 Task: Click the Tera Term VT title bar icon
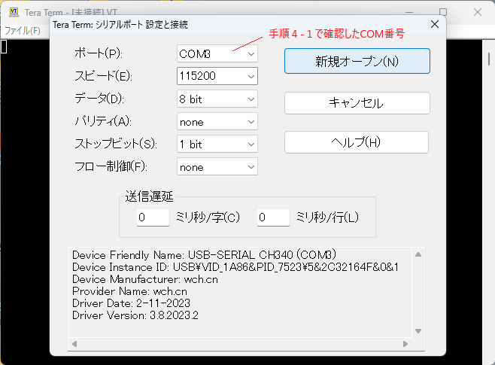14,12
